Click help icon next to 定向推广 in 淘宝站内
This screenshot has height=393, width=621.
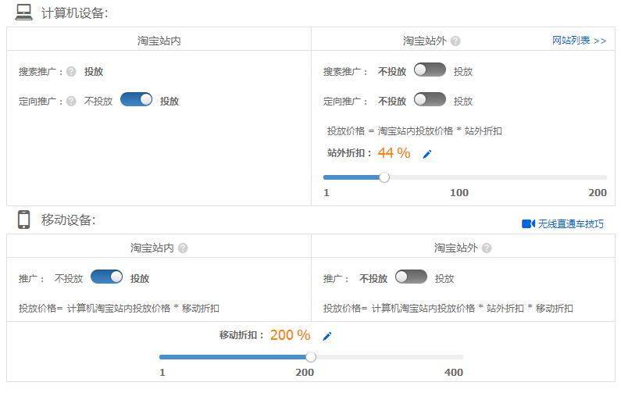71,102
